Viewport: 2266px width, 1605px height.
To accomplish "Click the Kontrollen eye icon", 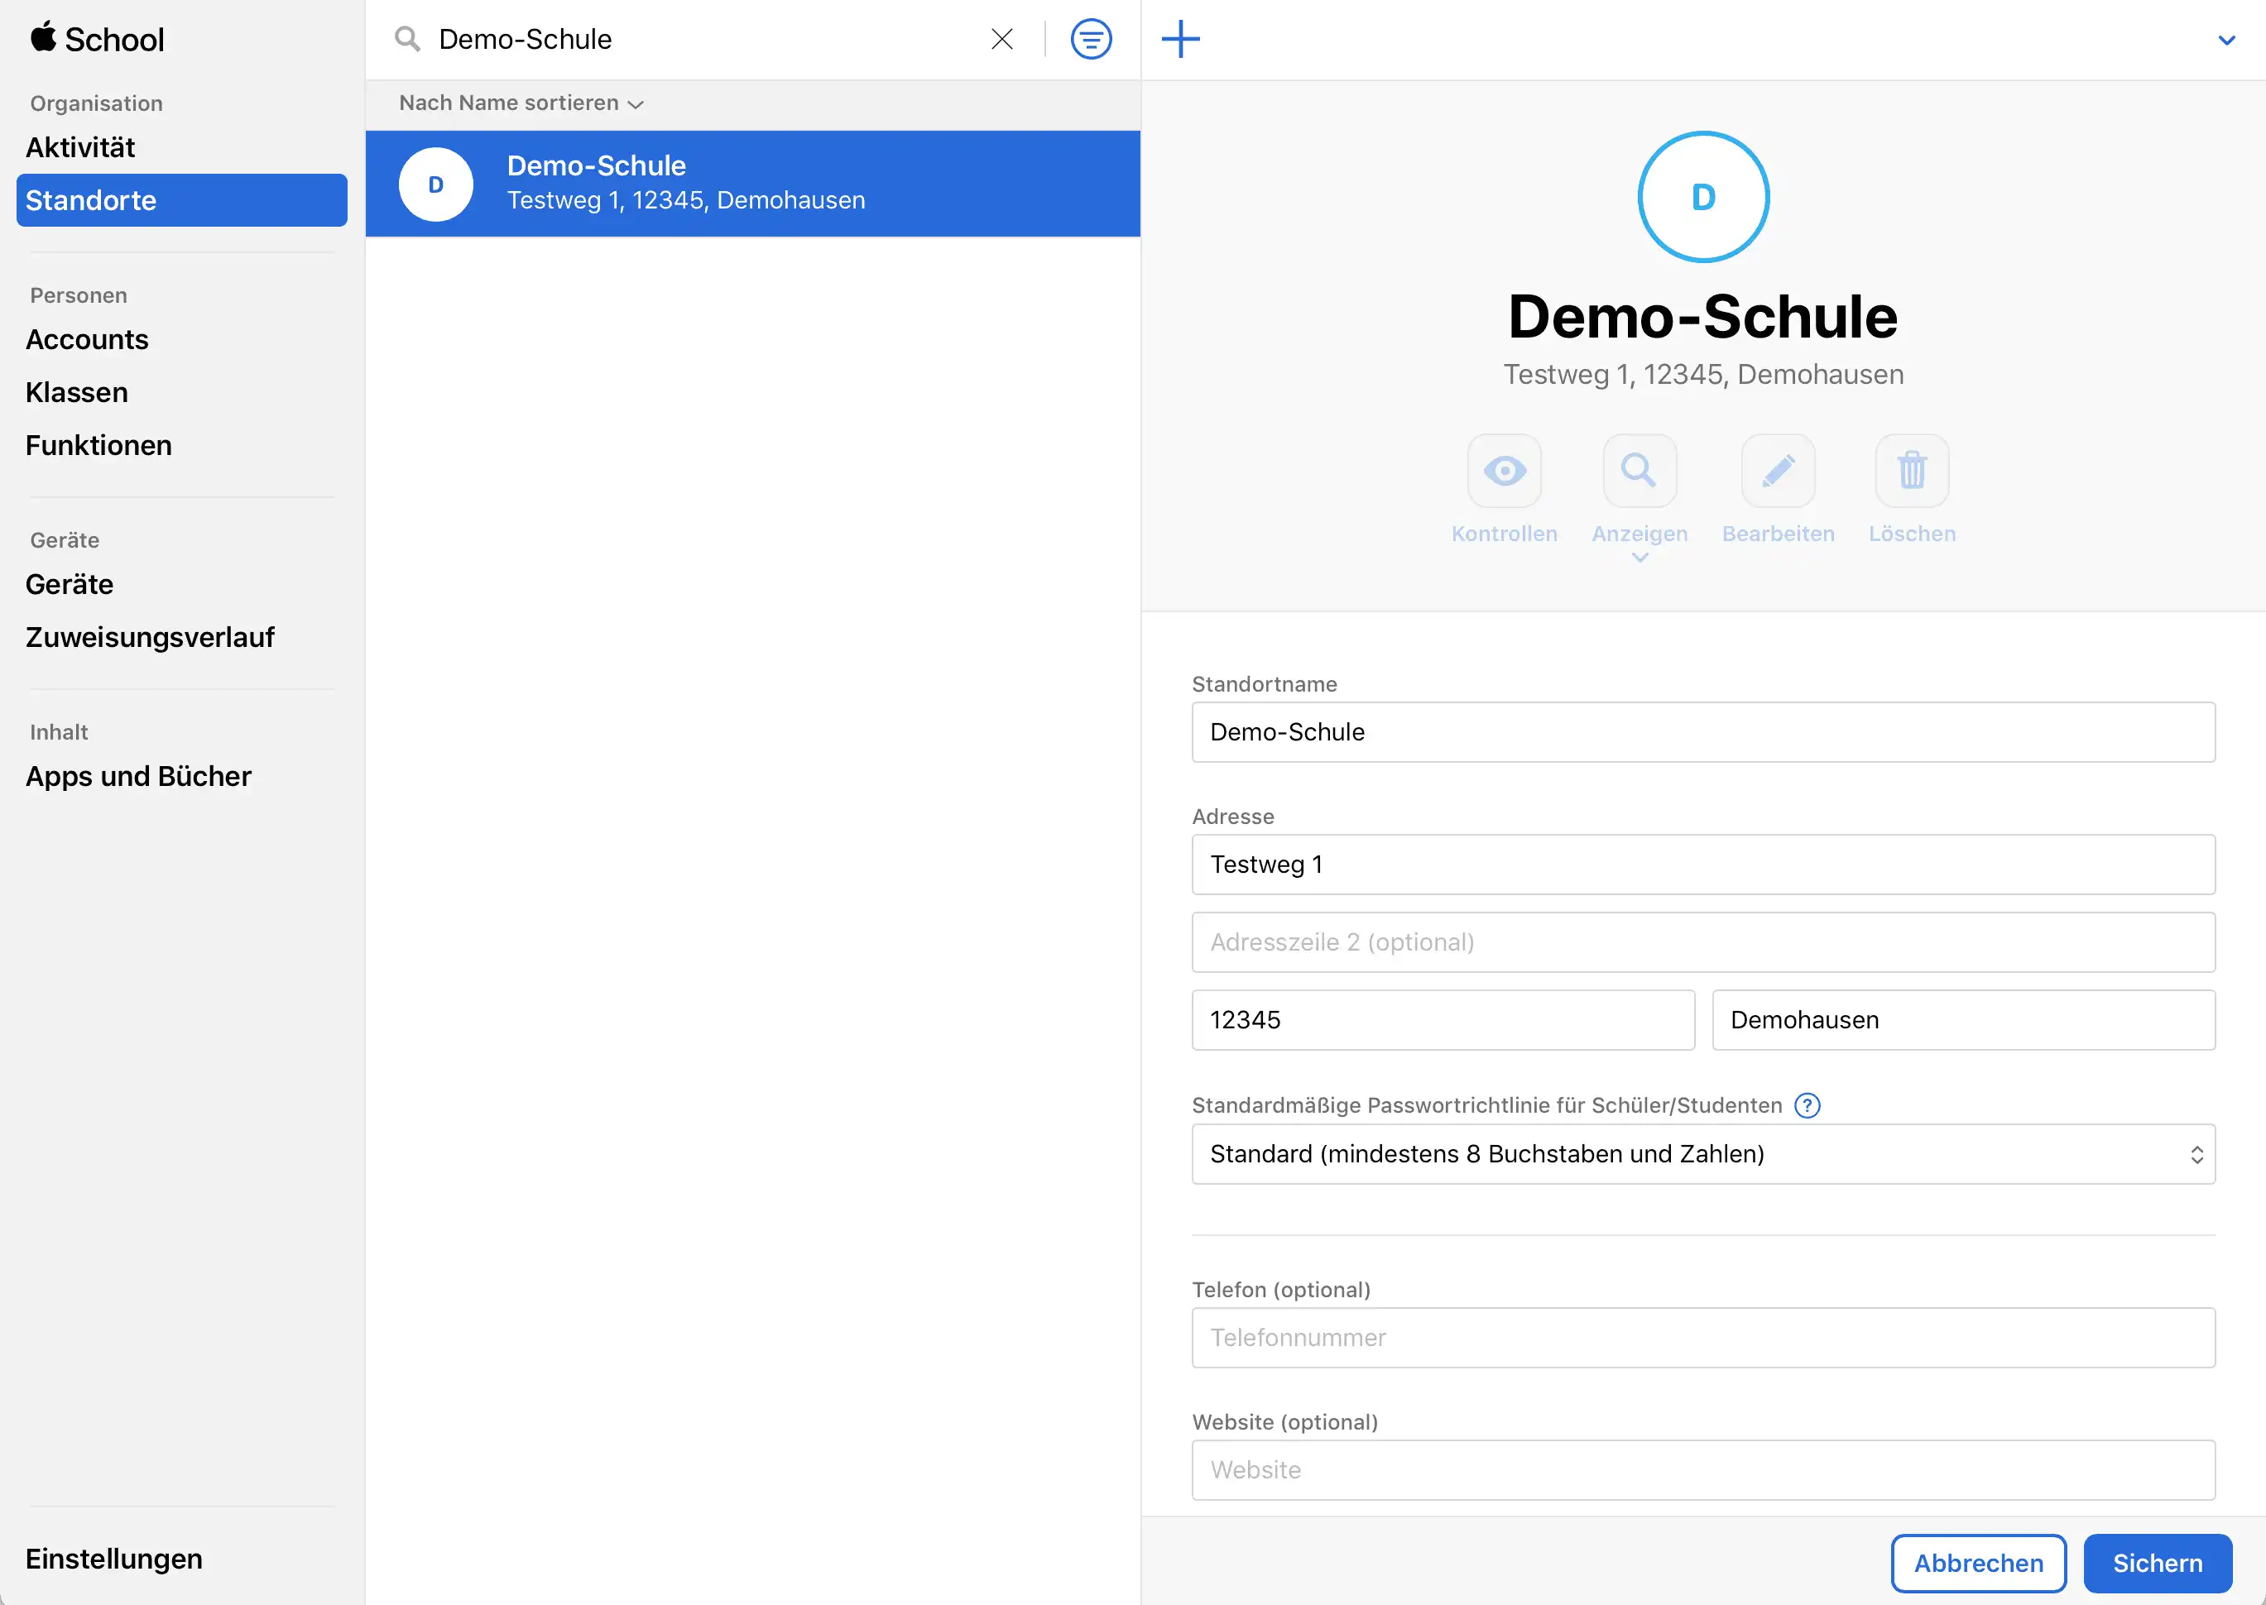I will click(x=1504, y=471).
